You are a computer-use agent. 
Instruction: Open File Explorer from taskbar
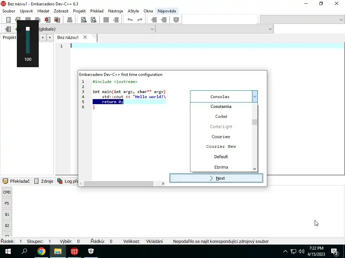tap(58, 251)
